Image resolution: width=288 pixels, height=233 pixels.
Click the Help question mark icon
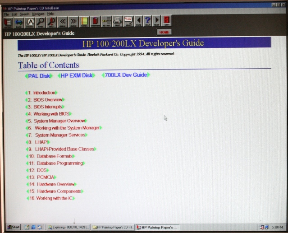[x=148, y=21]
